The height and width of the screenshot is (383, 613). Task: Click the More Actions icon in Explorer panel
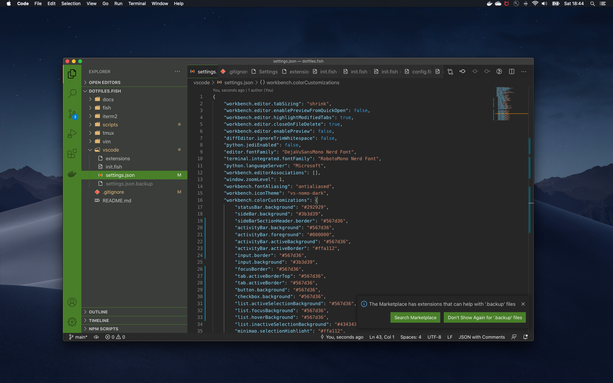tap(177, 71)
